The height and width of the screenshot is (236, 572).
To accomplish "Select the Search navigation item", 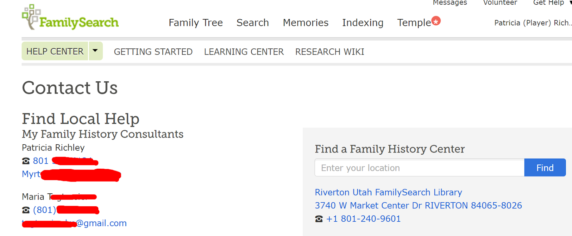I will pos(252,23).
